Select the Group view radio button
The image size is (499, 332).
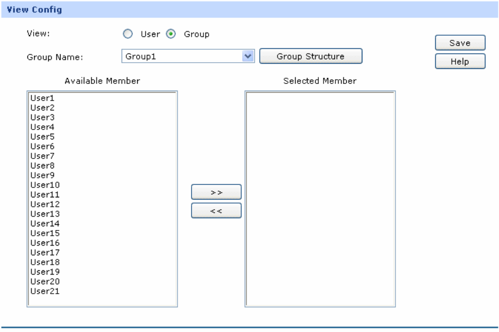pyautogui.click(x=170, y=35)
